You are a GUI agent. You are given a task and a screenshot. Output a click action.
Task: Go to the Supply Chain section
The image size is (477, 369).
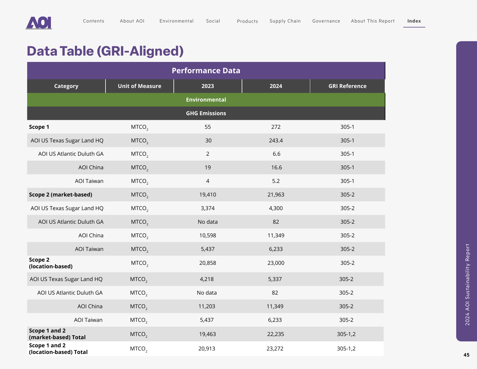(285, 21)
